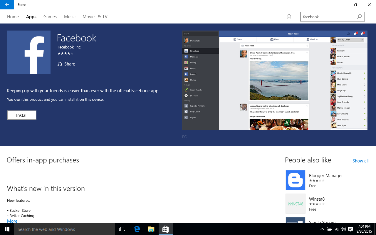
Task: Open the Action Center notification icon
Action: [x=350, y=229]
